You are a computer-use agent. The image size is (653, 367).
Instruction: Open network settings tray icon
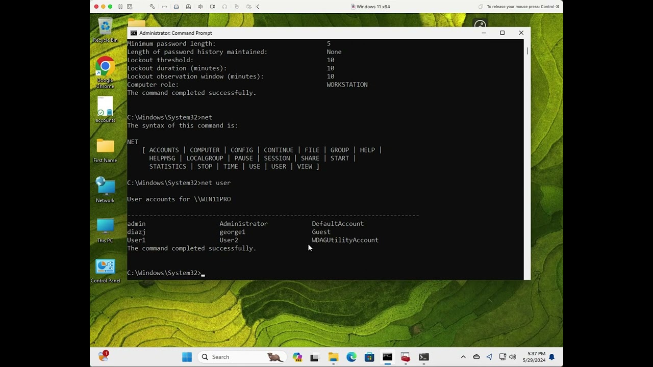[x=503, y=357]
